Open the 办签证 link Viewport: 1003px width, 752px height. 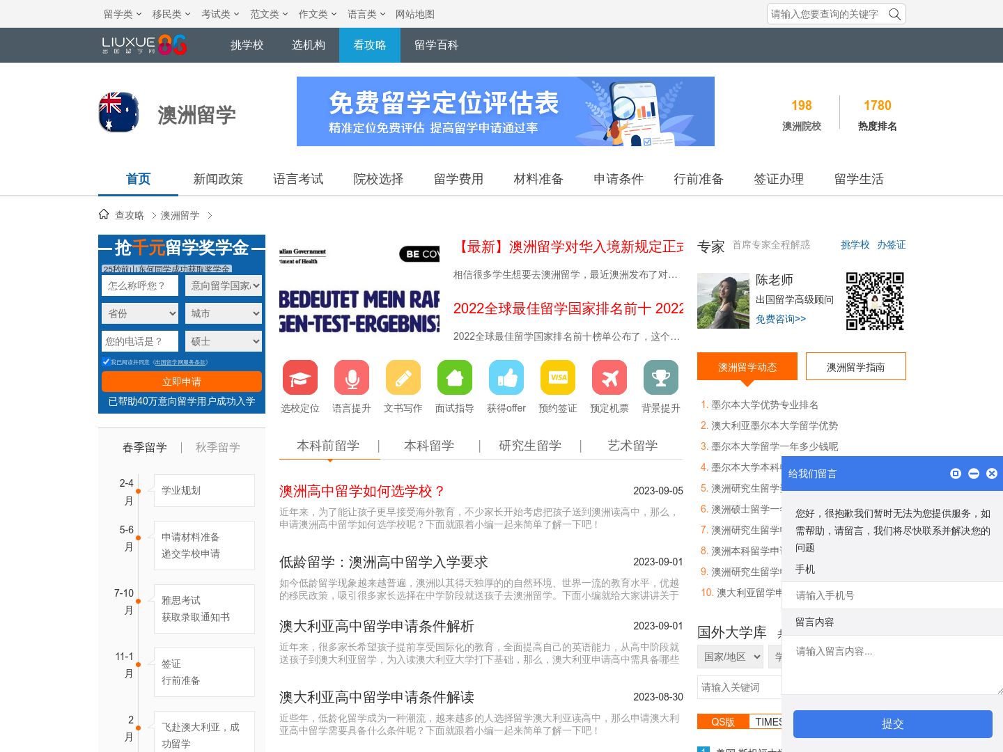tap(892, 244)
